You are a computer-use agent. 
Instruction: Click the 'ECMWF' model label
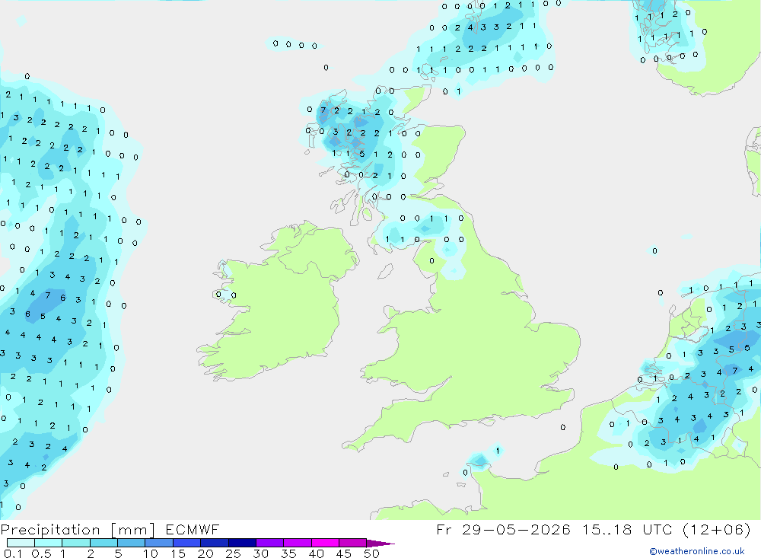[193, 530]
